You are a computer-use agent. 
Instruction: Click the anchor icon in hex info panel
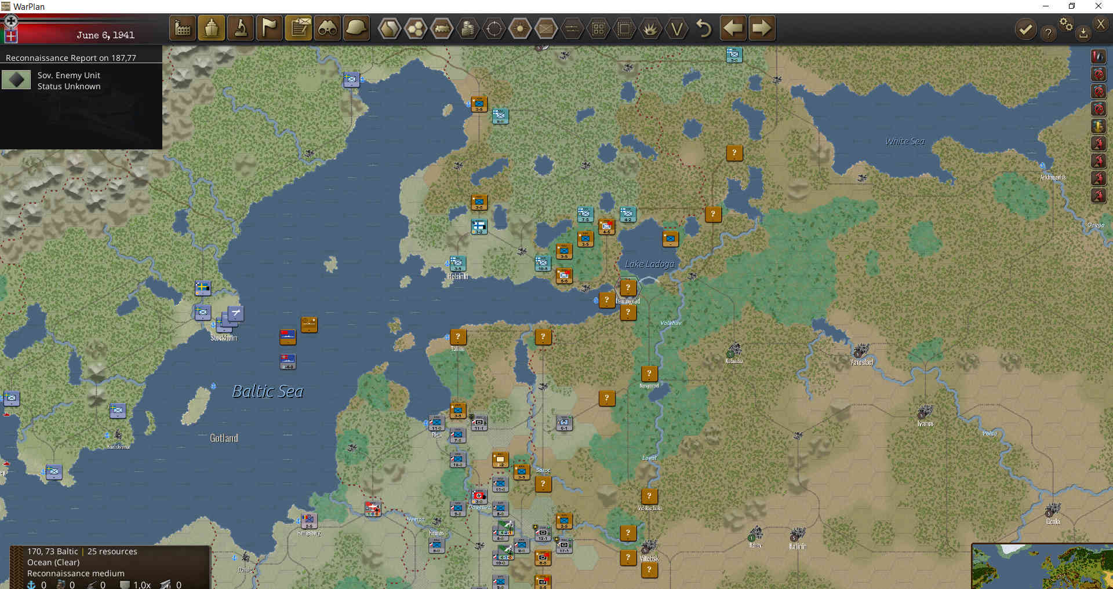click(x=31, y=584)
